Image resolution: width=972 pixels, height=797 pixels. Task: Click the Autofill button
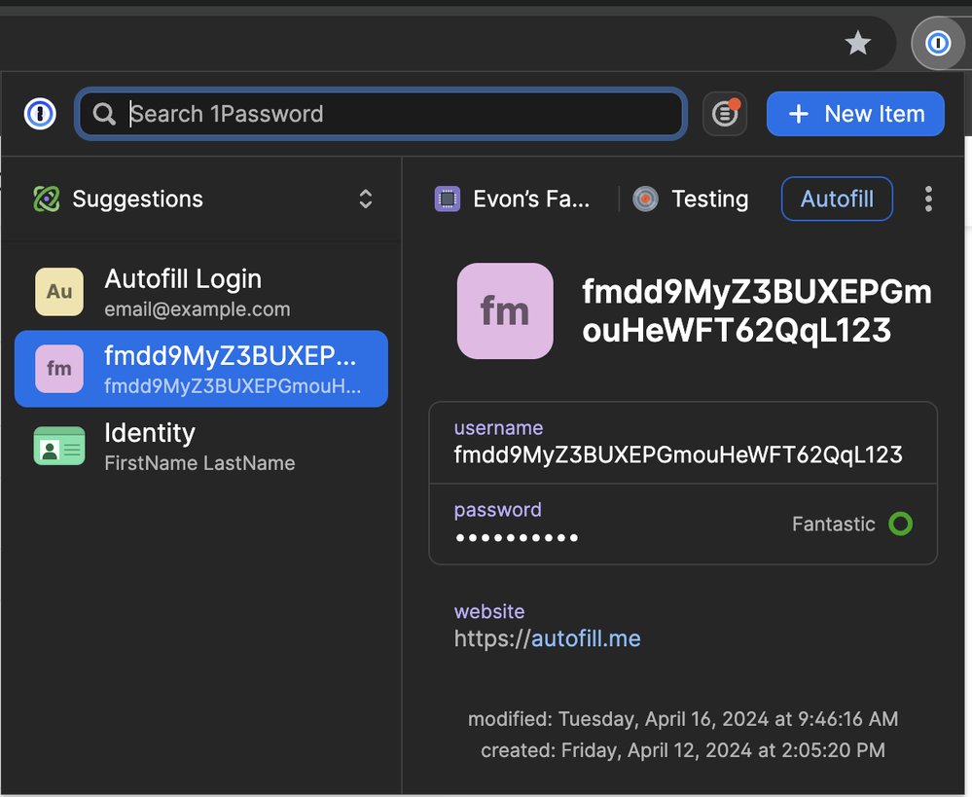(x=837, y=199)
